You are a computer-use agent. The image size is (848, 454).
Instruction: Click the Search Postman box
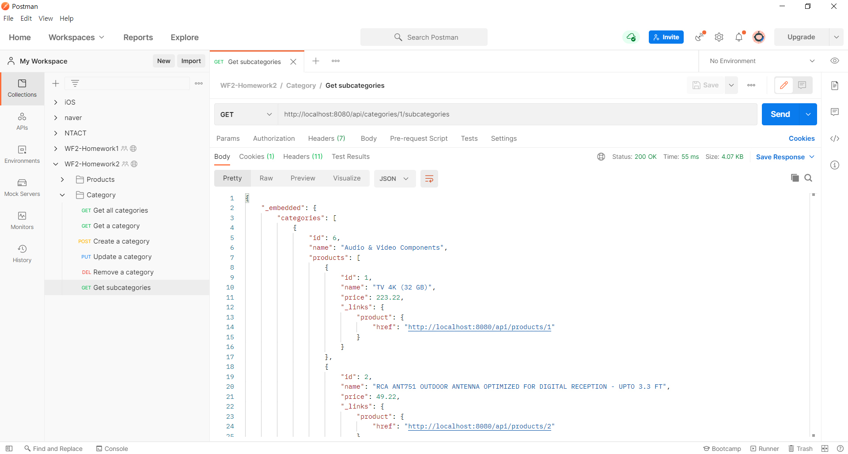[x=424, y=37]
